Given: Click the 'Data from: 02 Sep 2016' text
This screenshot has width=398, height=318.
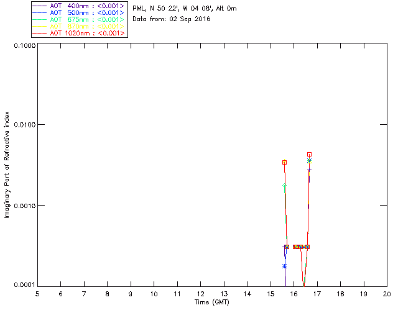Looking at the screenshot, I should click(172, 19).
